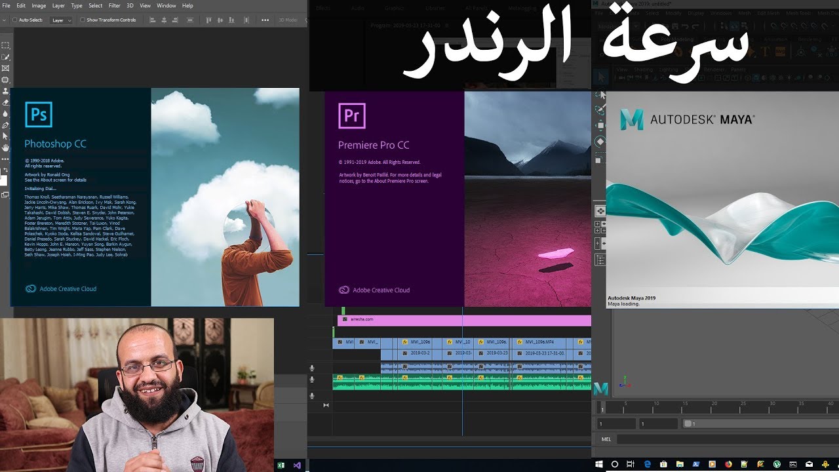Open Photoshop's File menu
Image resolution: width=839 pixels, height=472 pixels.
(6, 5)
